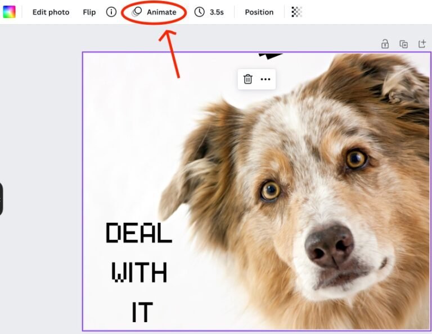
Task: Duplicate the page
Action: 404,44
